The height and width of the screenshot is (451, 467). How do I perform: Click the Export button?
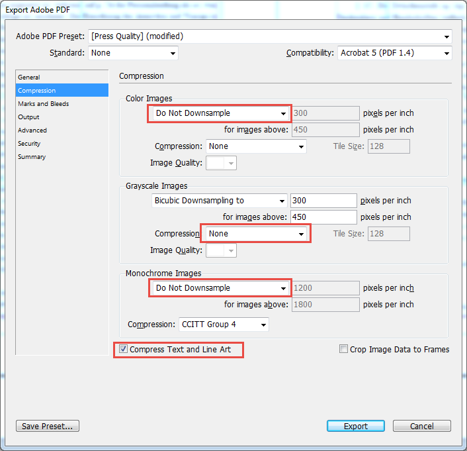pyautogui.click(x=356, y=426)
